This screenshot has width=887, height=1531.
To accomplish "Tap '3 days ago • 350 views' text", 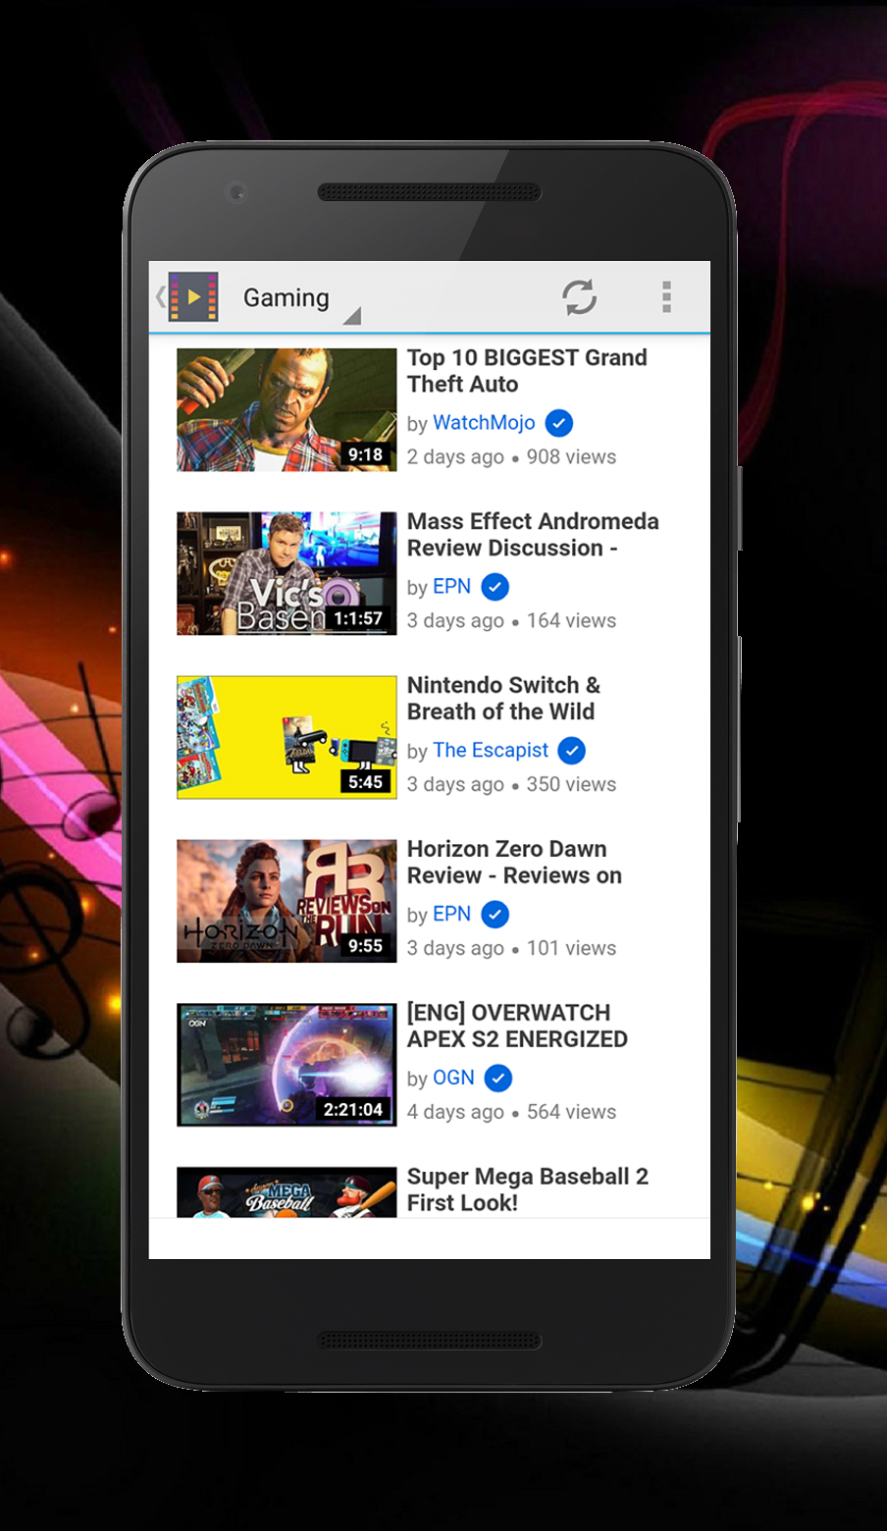I will pyautogui.click(x=511, y=785).
